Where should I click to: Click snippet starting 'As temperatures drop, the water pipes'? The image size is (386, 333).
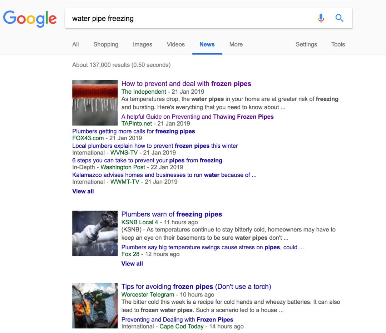(230, 103)
